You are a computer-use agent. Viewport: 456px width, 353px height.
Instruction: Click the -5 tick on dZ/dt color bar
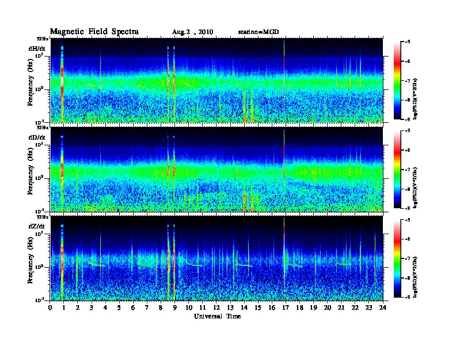point(408,220)
